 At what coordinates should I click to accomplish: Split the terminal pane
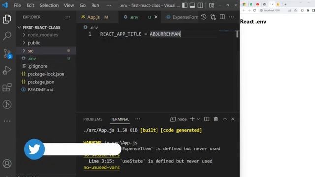point(207,119)
